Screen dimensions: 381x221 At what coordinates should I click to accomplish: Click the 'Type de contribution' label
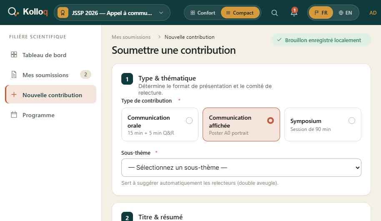click(x=146, y=100)
